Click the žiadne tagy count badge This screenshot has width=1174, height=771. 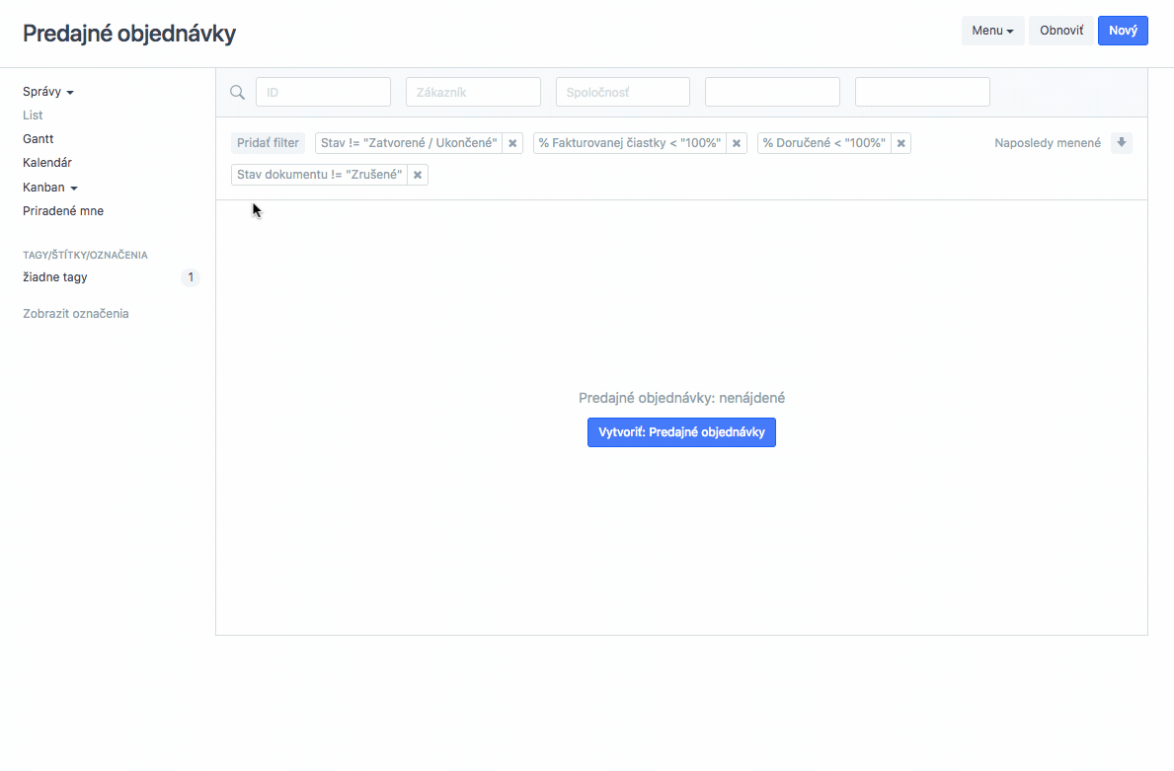[191, 277]
